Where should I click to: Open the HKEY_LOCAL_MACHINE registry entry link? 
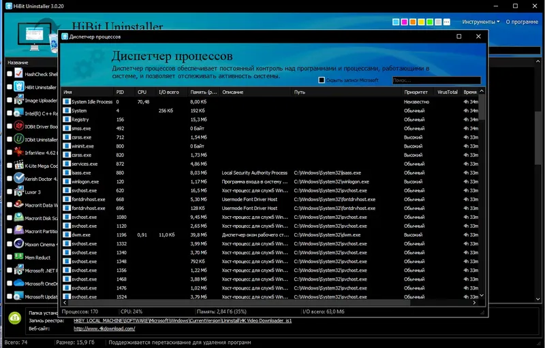tap(183, 321)
